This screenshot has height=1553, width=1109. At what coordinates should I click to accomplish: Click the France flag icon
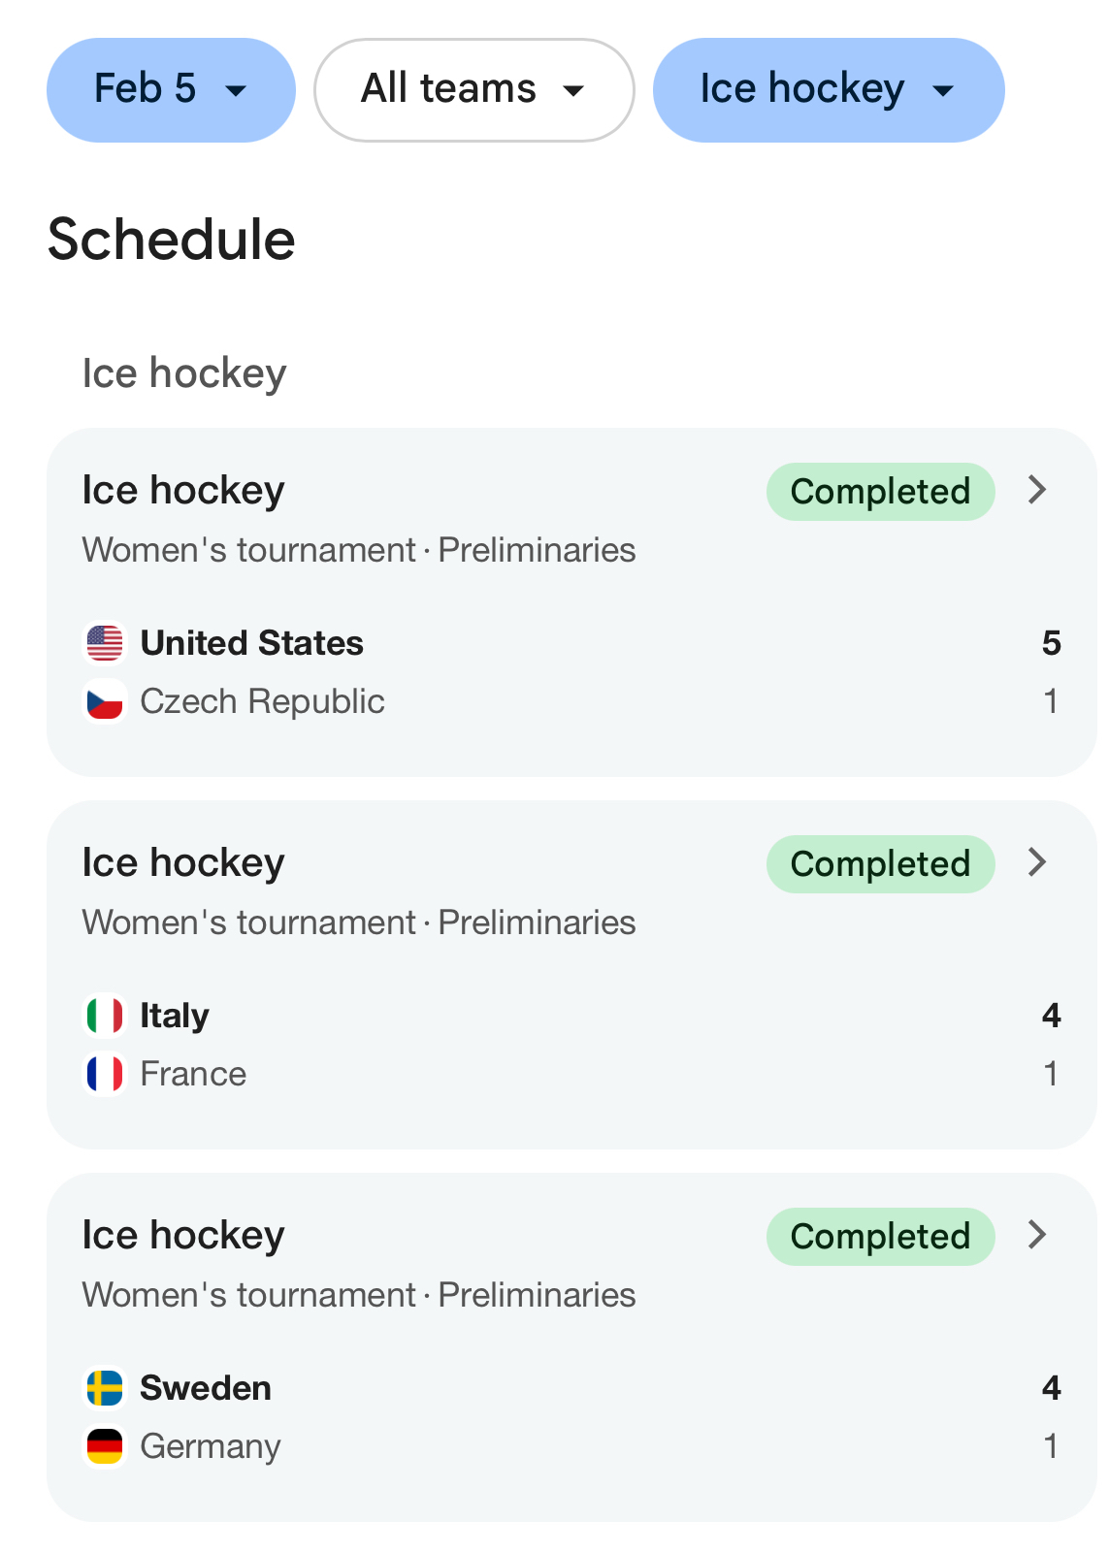pyautogui.click(x=105, y=1074)
